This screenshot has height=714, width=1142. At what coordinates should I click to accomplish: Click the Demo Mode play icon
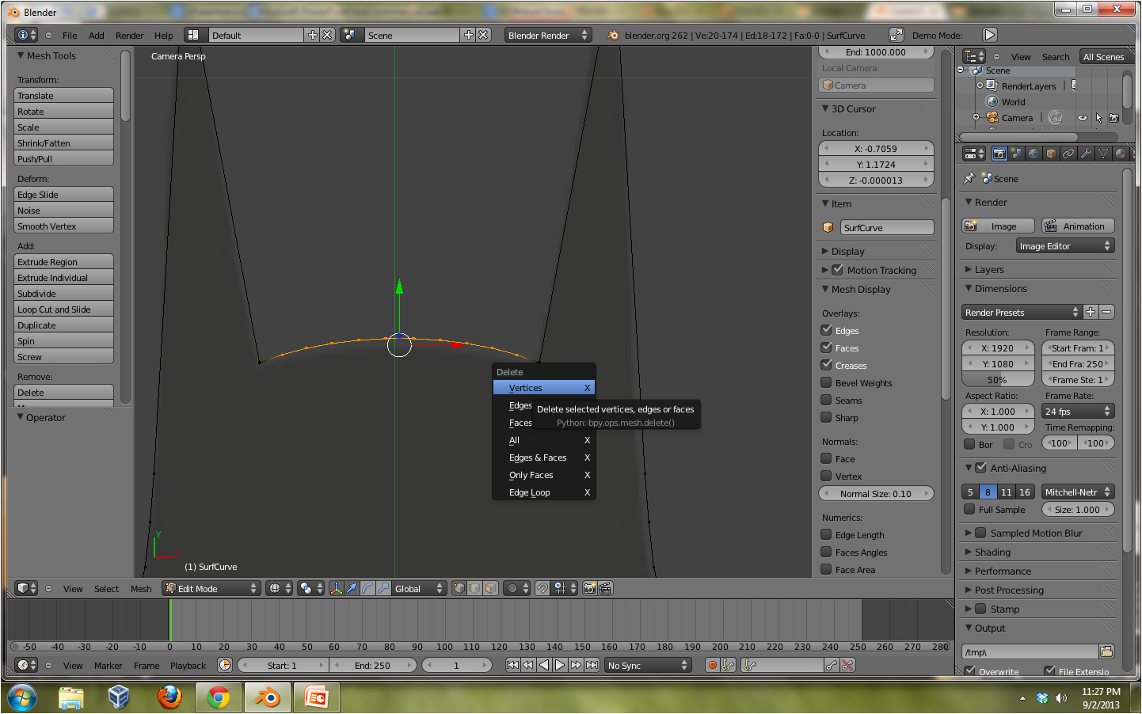(990, 35)
